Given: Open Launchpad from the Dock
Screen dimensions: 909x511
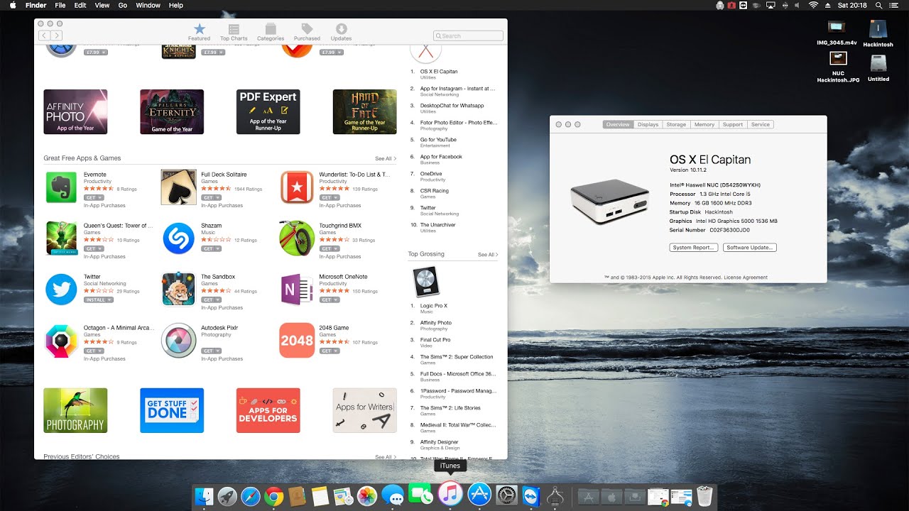Looking at the screenshot, I should 227,496.
